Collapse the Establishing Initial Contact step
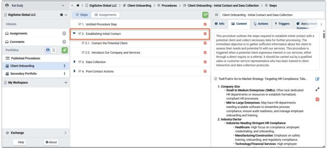The image size is (327, 148). click(74, 34)
